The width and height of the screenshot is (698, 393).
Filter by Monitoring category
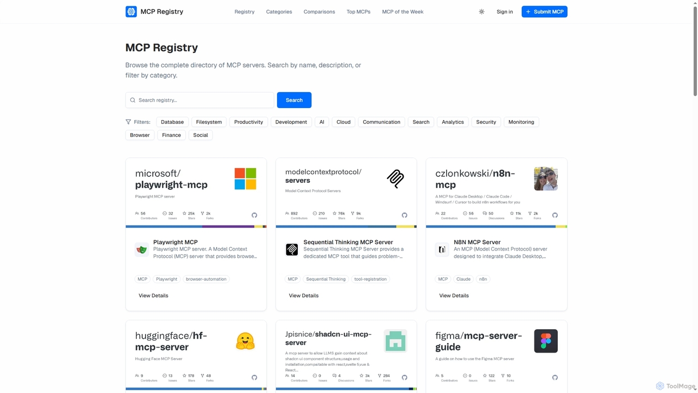coord(521,122)
